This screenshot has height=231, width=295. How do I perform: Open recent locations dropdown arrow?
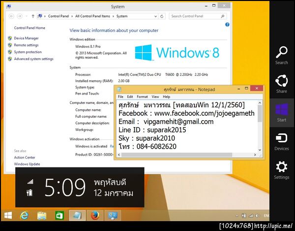27,16
